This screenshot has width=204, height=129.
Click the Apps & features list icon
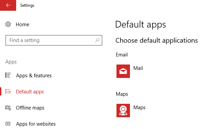coord(8,75)
